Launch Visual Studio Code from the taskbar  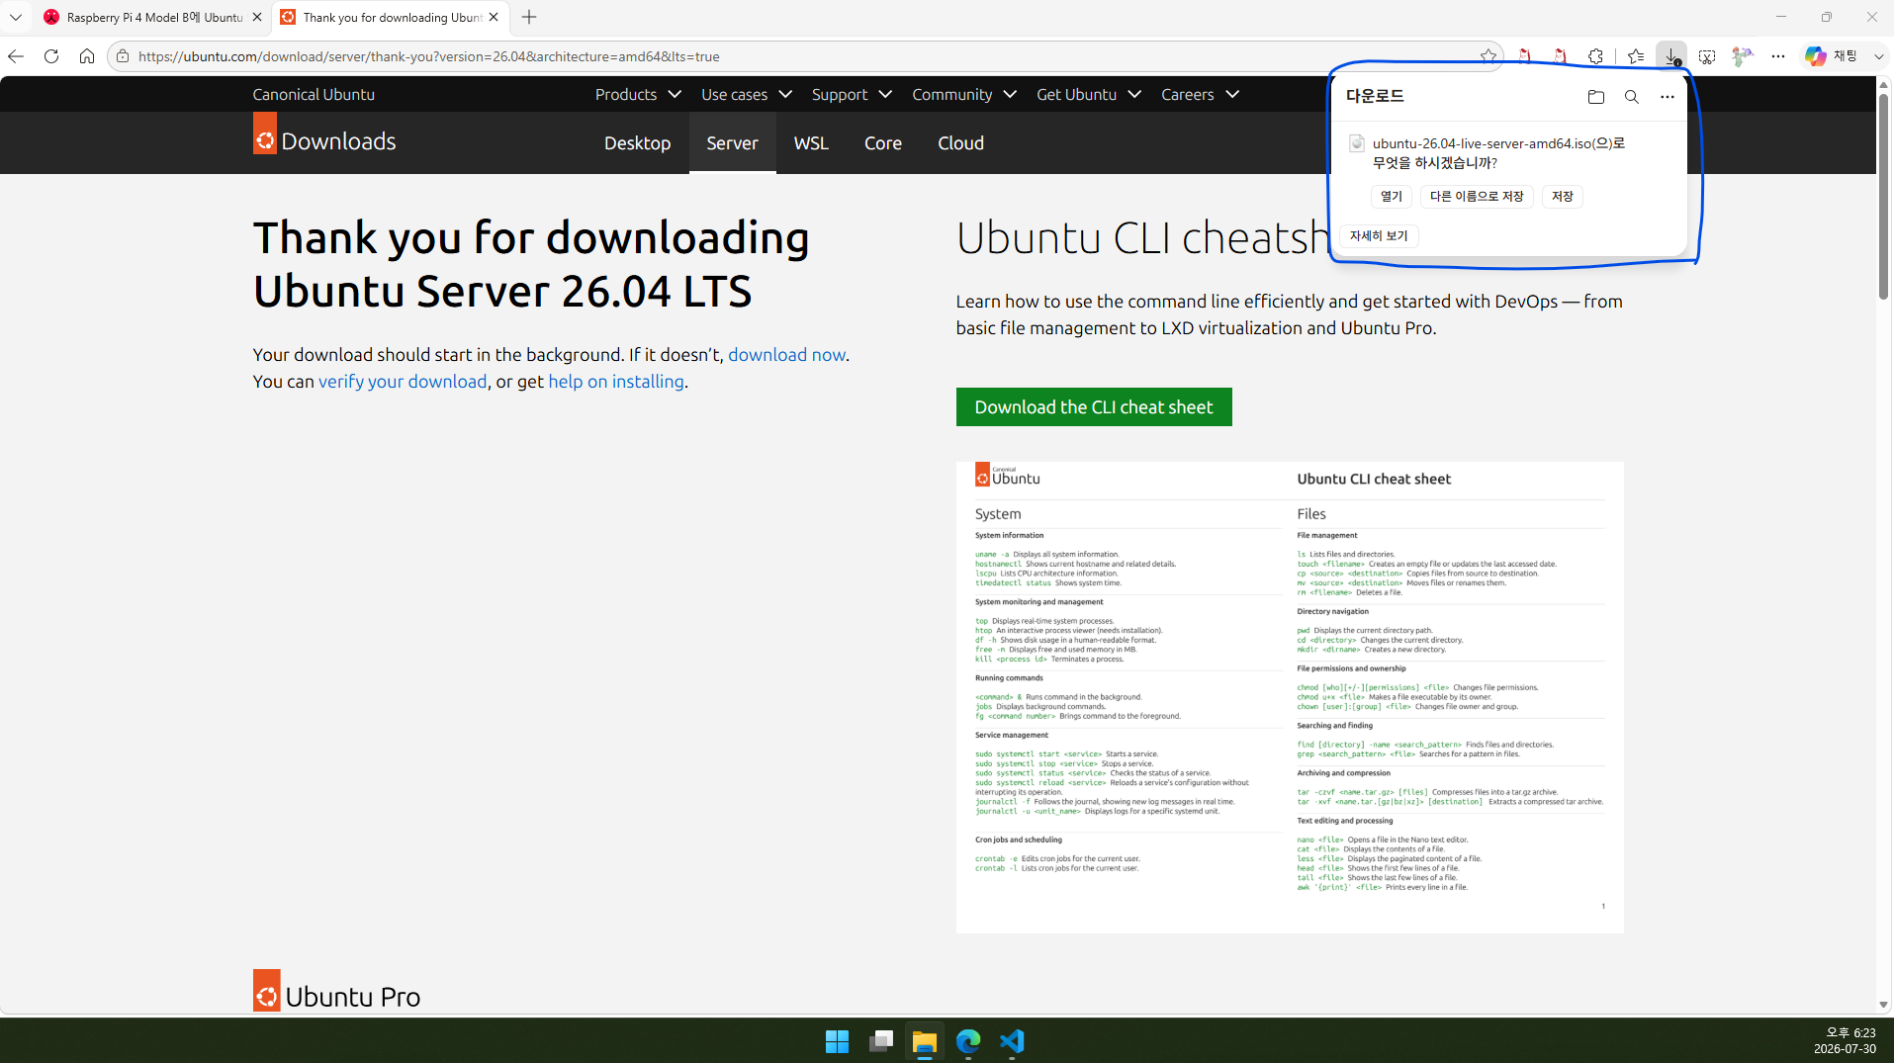[1012, 1041]
